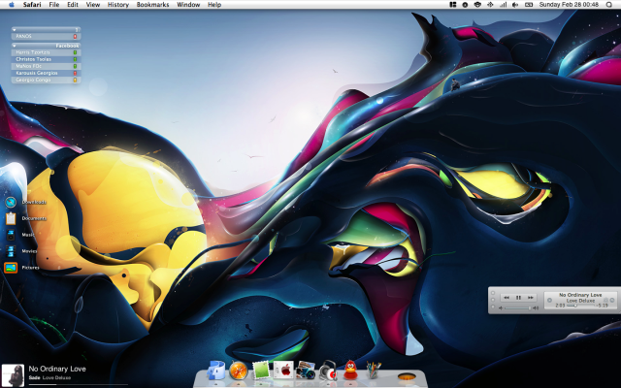This screenshot has width=621, height=388.
Task: Open the Music speaker shortcut
Action: 11,235
